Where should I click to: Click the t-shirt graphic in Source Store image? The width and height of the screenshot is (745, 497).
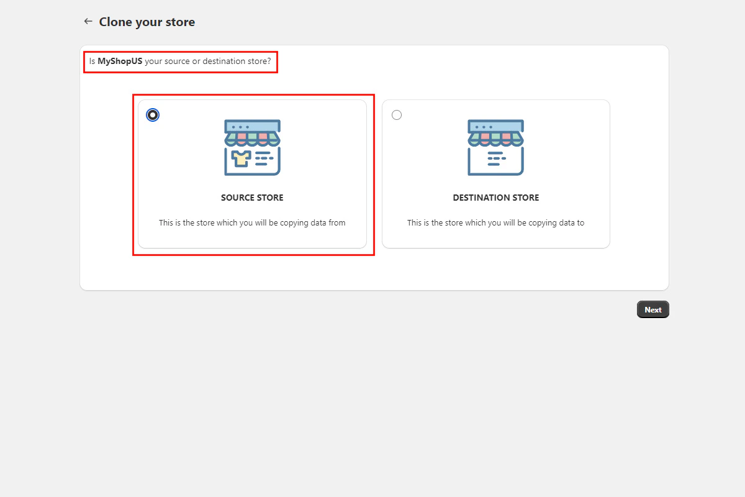point(240,159)
